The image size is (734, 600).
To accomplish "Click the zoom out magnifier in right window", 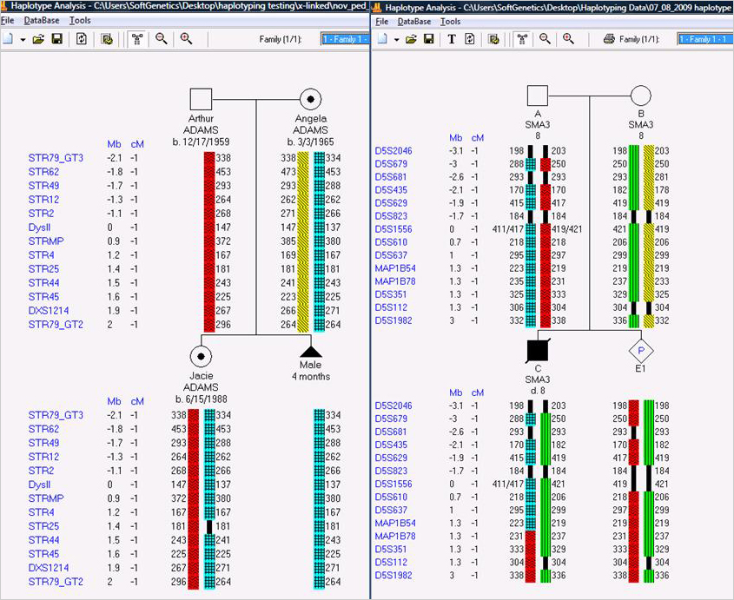I will [x=545, y=39].
